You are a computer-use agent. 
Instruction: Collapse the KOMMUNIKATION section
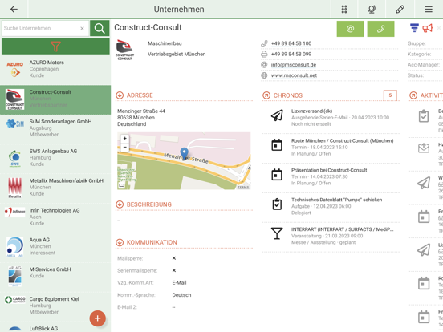pyautogui.click(x=120, y=242)
